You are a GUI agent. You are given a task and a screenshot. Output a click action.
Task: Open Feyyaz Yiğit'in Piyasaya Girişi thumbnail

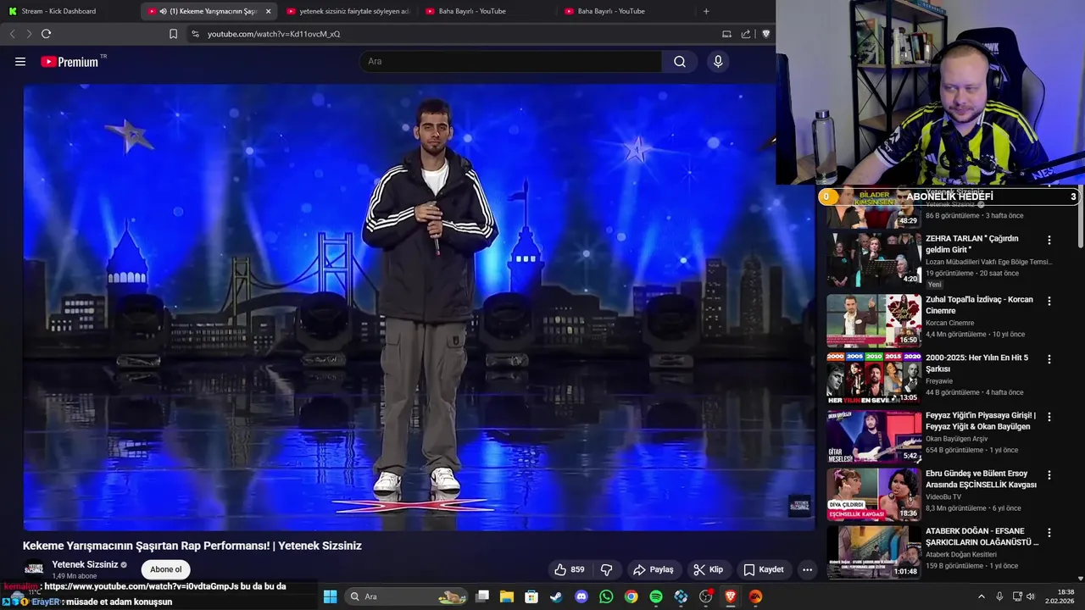coord(873,436)
